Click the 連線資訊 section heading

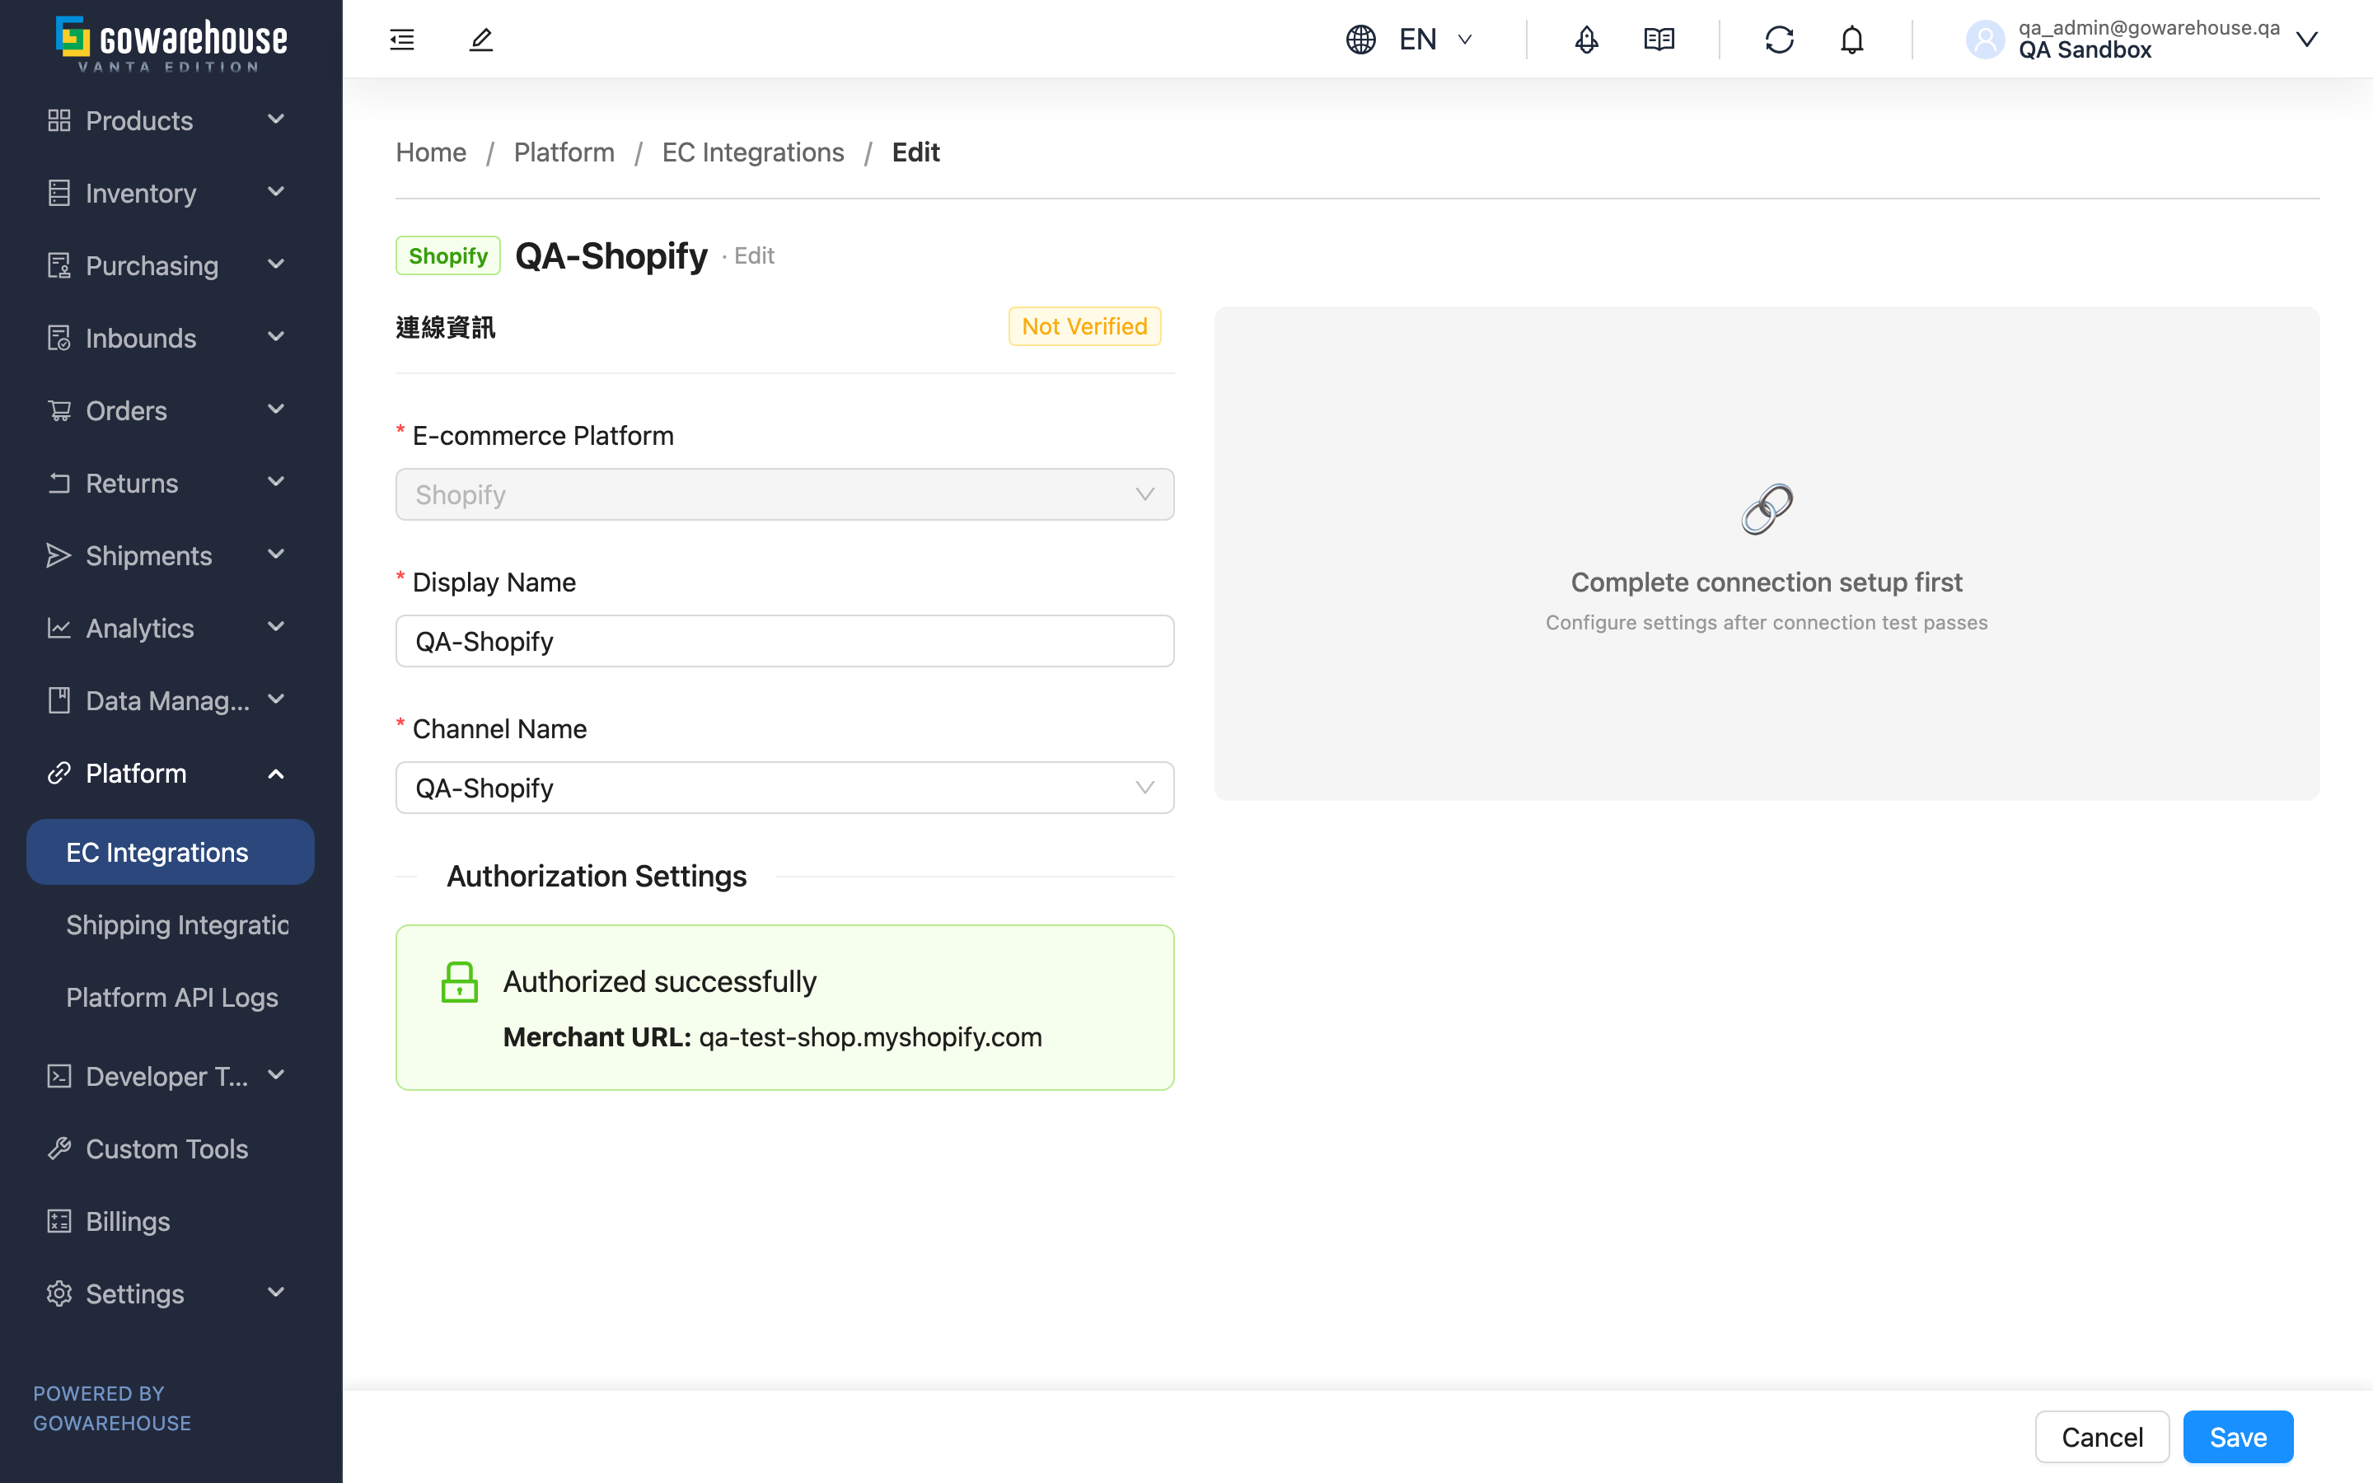(x=445, y=328)
